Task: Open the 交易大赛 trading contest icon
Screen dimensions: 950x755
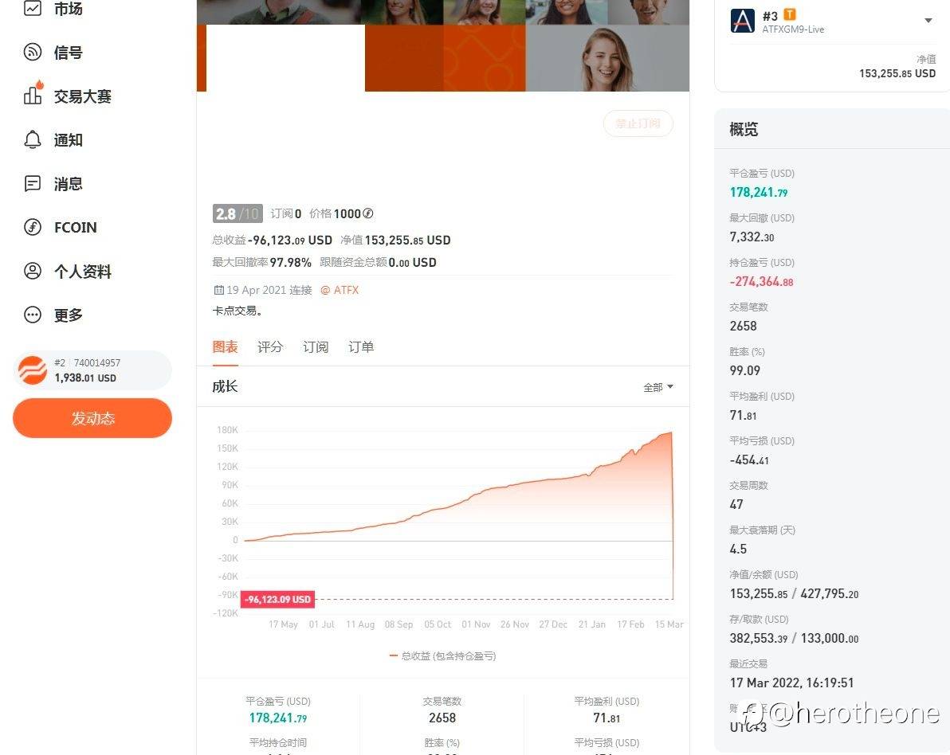Action: [33, 95]
